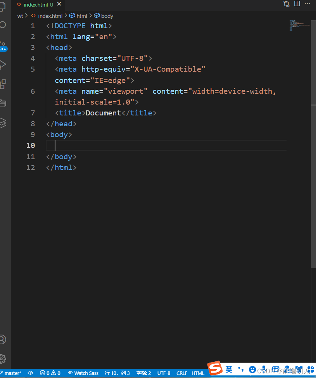The width and height of the screenshot is (316, 378).
Task: Change CRLF end-of-line sequence
Action: [x=182, y=373]
